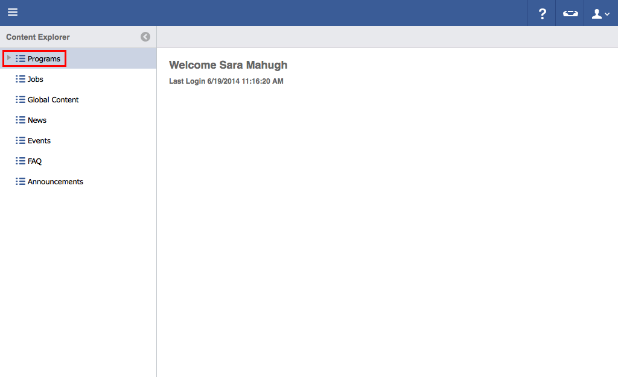The width and height of the screenshot is (618, 377).
Task: Click the telephone contact icon
Action: coord(570,13)
